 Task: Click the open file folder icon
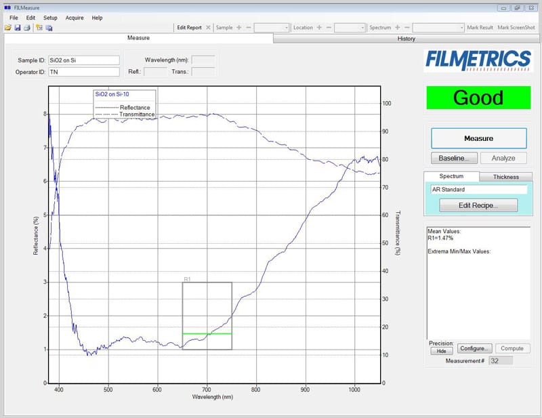click(7, 28)
